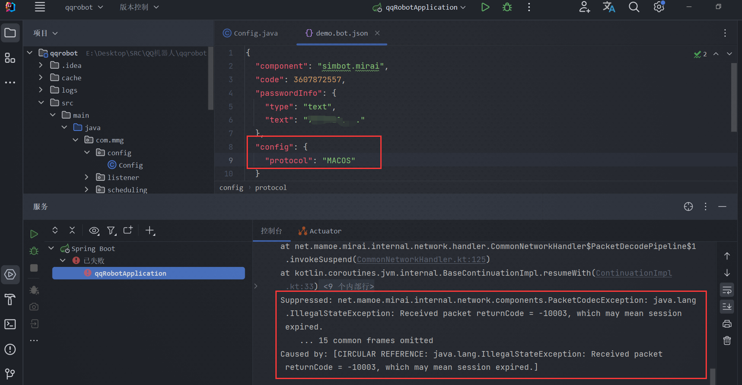742x385 pixels.
Task: Print the console output
Action: pos(727,324)
